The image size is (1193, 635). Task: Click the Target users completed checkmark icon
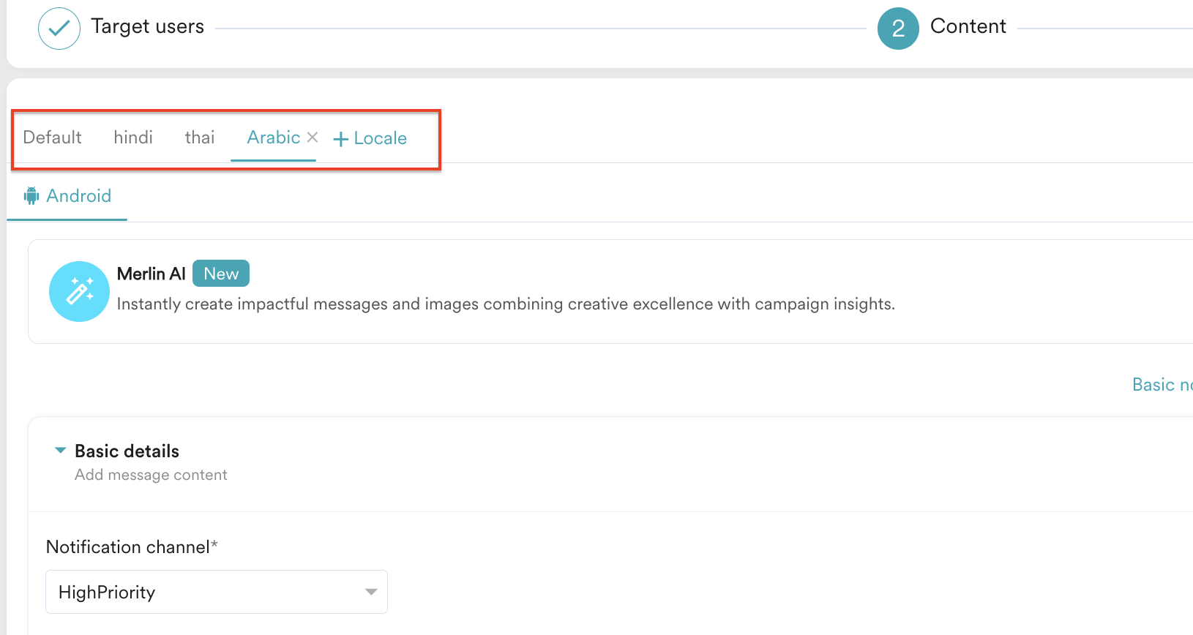(x=59, y=29)
